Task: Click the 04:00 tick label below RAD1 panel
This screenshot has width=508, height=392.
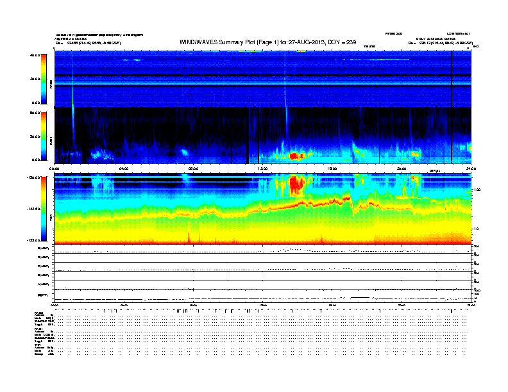Action: pyautogui.click(x=123, y=168)
